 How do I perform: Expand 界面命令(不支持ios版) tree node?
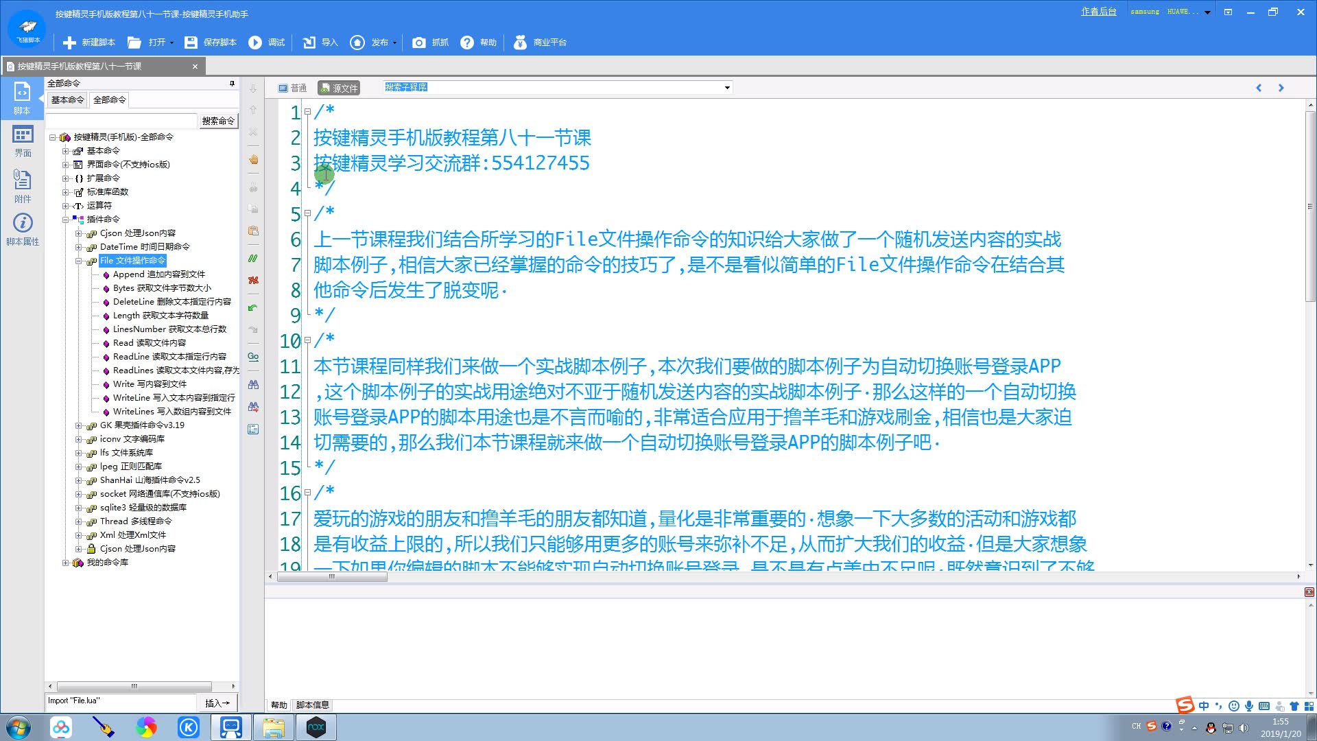[x=66, y=165]
